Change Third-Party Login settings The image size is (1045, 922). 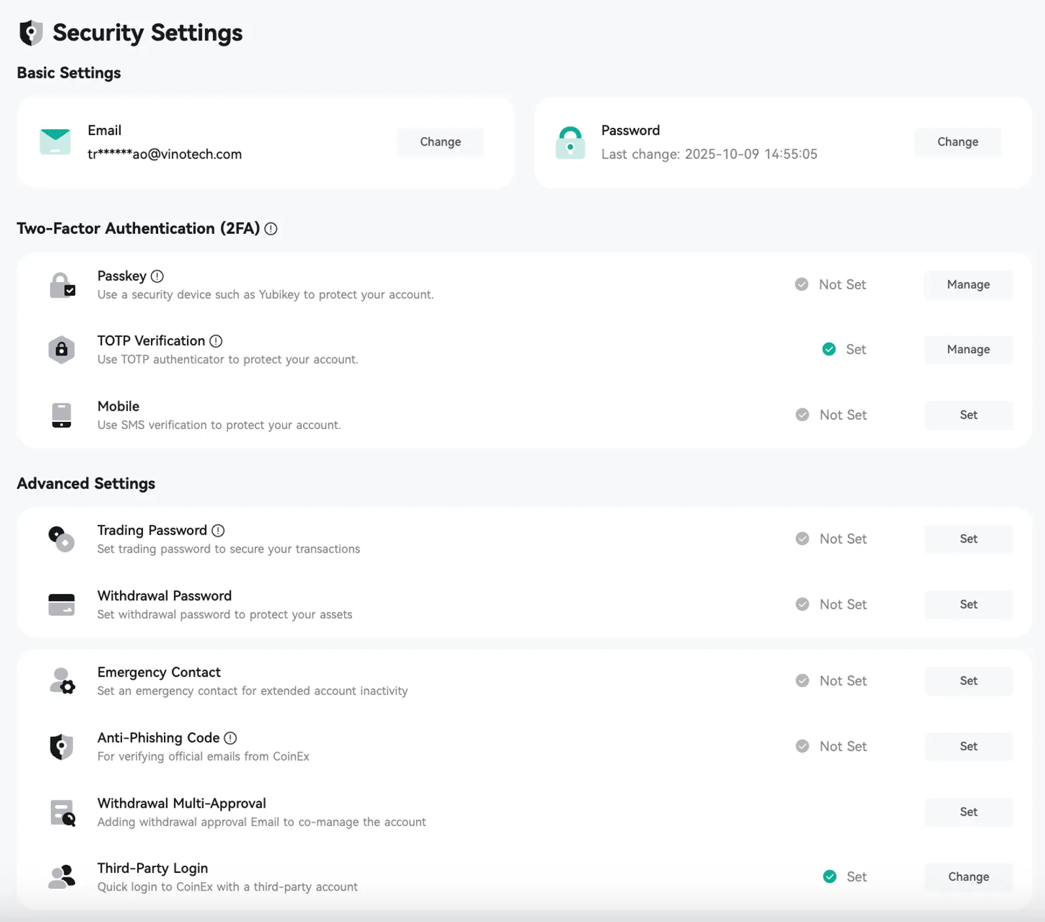[969, 877]
